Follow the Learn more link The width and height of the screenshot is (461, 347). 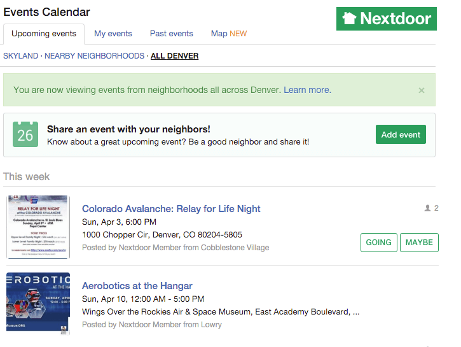(307, 90)
